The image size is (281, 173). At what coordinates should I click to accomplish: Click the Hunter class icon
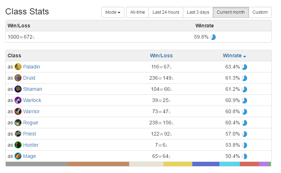[18, 145]
